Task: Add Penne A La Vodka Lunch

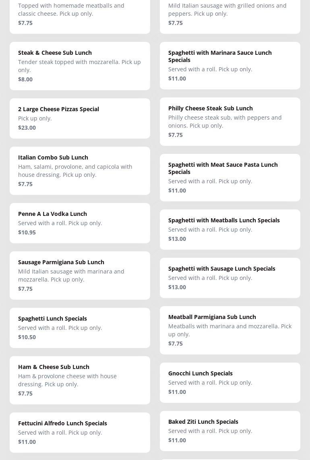Action: click(80, 223)
